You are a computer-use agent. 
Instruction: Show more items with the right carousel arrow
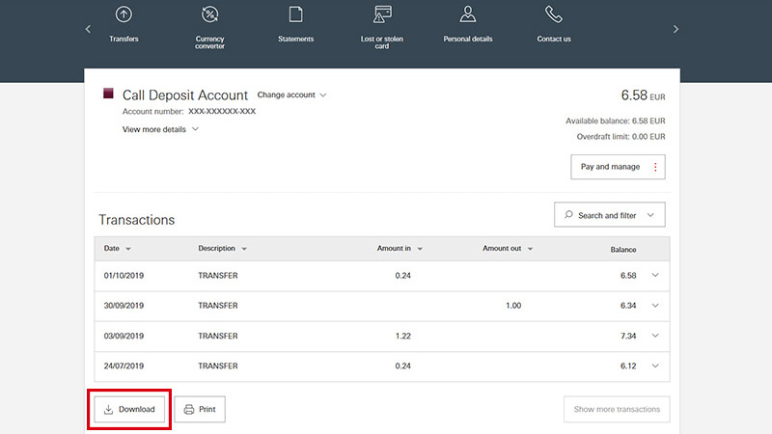click(675, 29)
